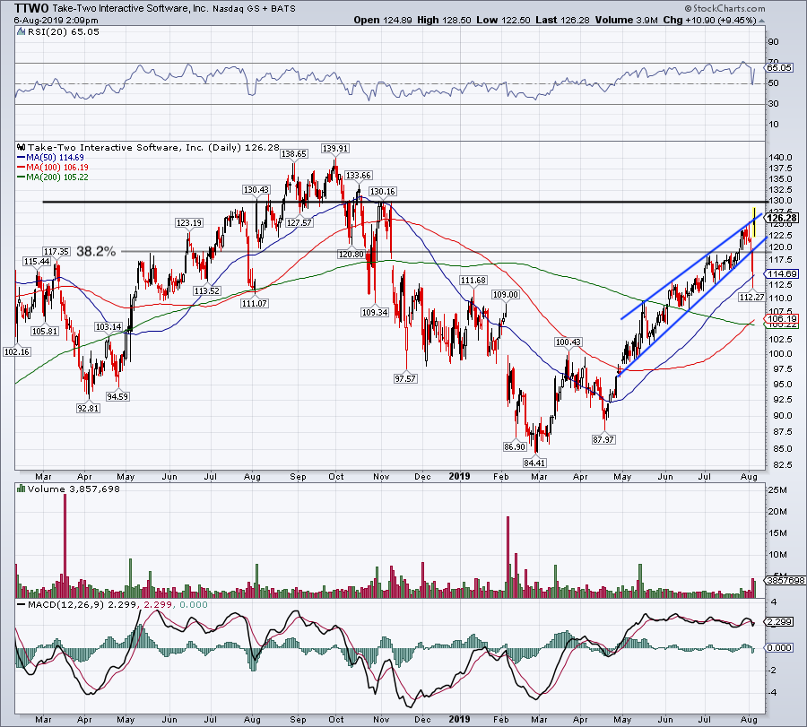Select the MA(50) 114.69 legend entry
The height and width of the screenshot is (727, 807).
click(x=50, y=158)
